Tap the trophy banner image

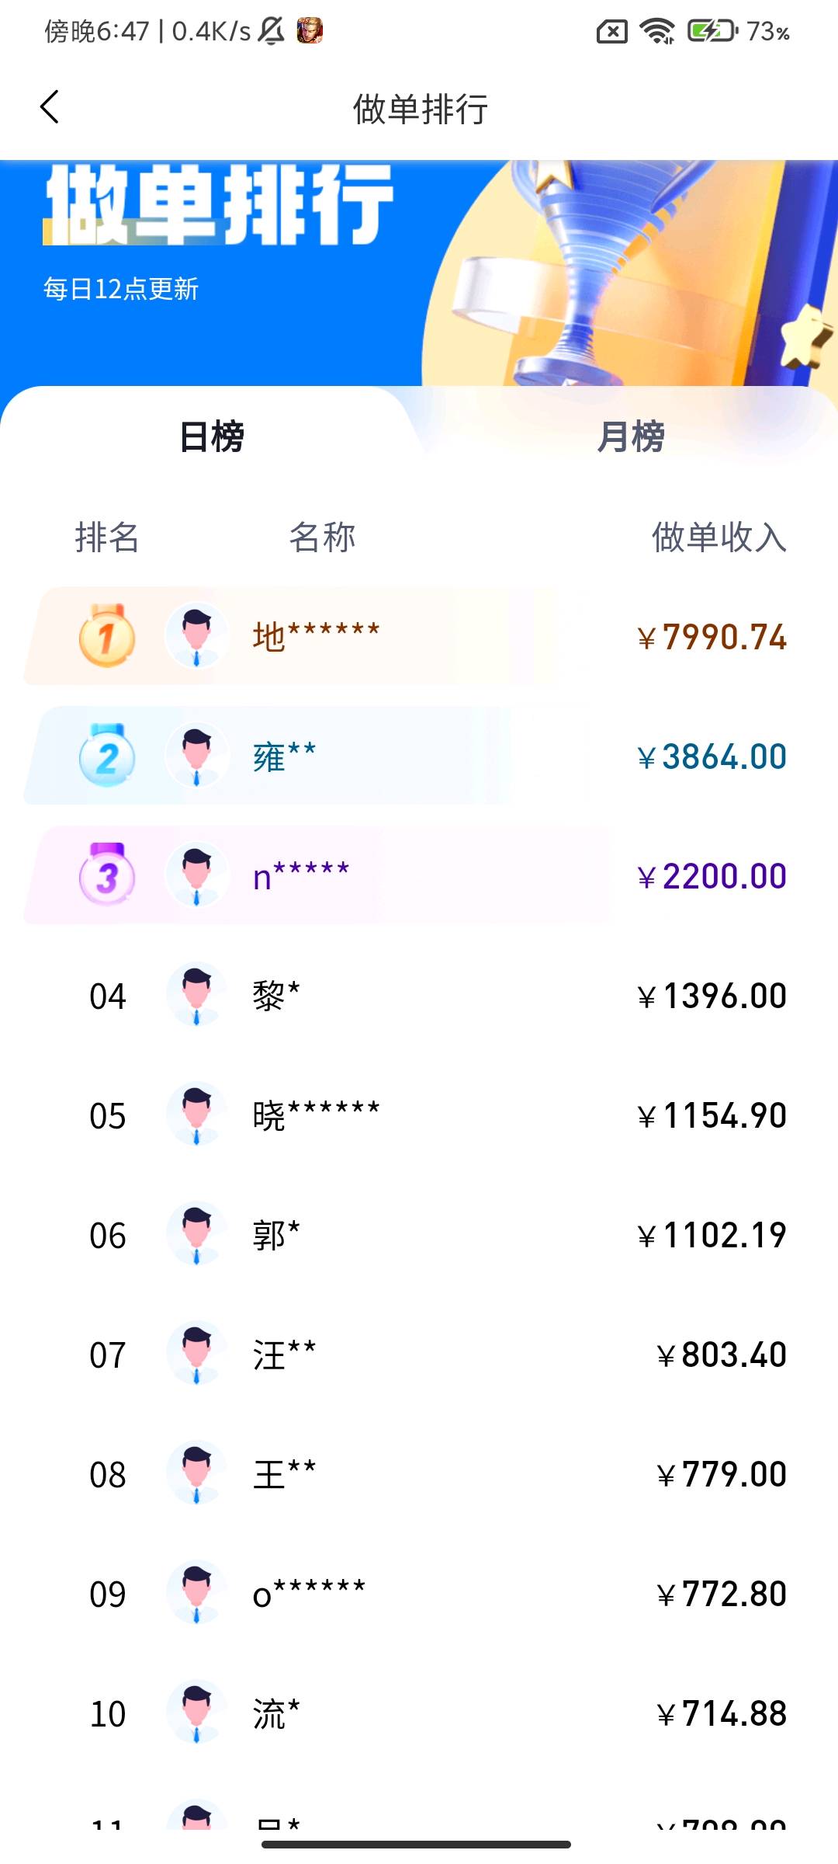(605, 272)
